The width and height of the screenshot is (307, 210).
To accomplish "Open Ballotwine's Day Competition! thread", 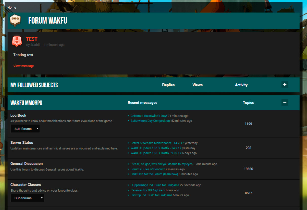I will tap(151, 121).
